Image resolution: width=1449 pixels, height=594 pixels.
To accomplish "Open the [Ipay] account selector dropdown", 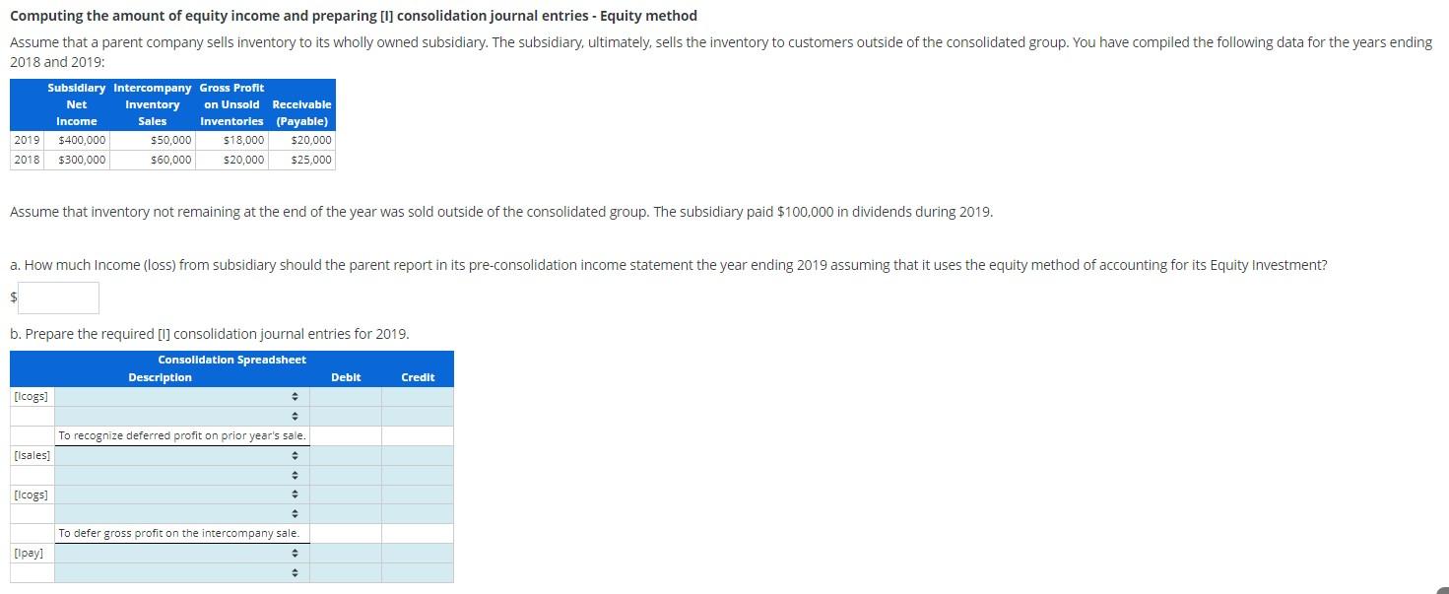I will (x=294, y=552).
